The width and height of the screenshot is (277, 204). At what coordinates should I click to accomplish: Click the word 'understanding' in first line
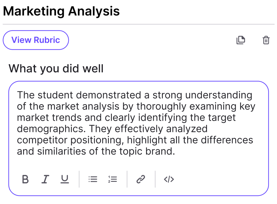(219, 95)
